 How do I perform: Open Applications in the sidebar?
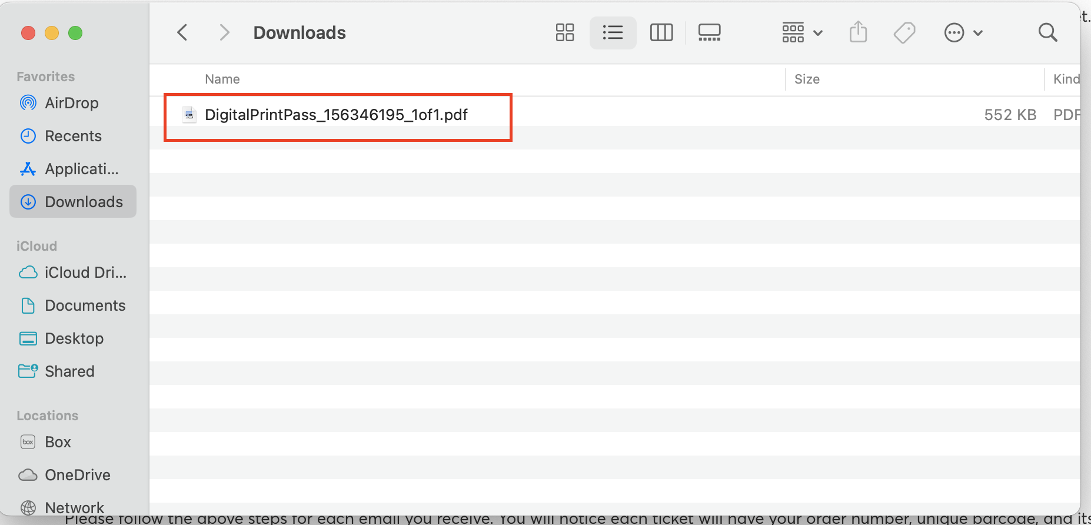click(x=73, y=169)
